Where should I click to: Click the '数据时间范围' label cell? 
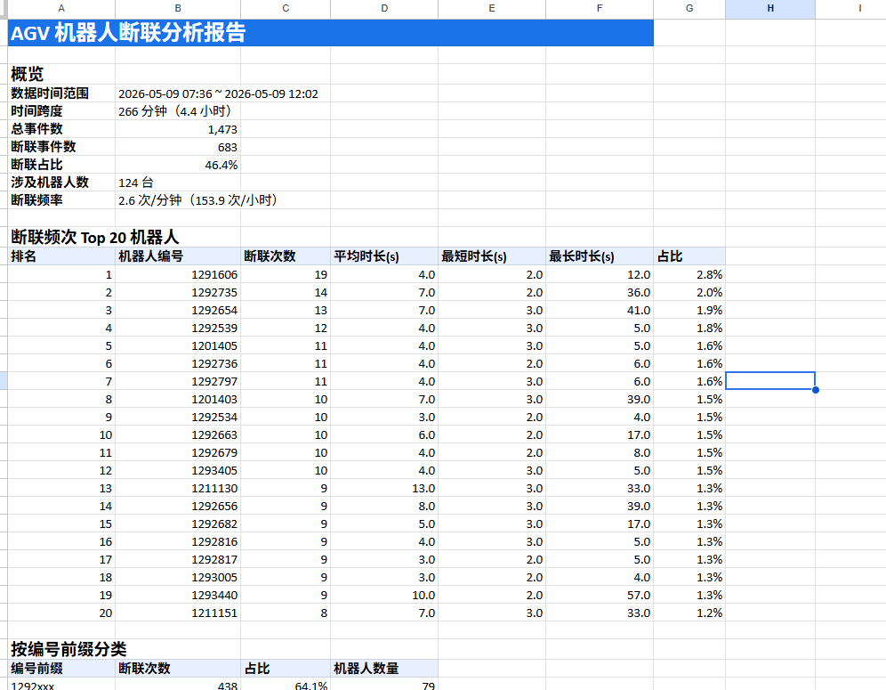click(x=61, y=93)
